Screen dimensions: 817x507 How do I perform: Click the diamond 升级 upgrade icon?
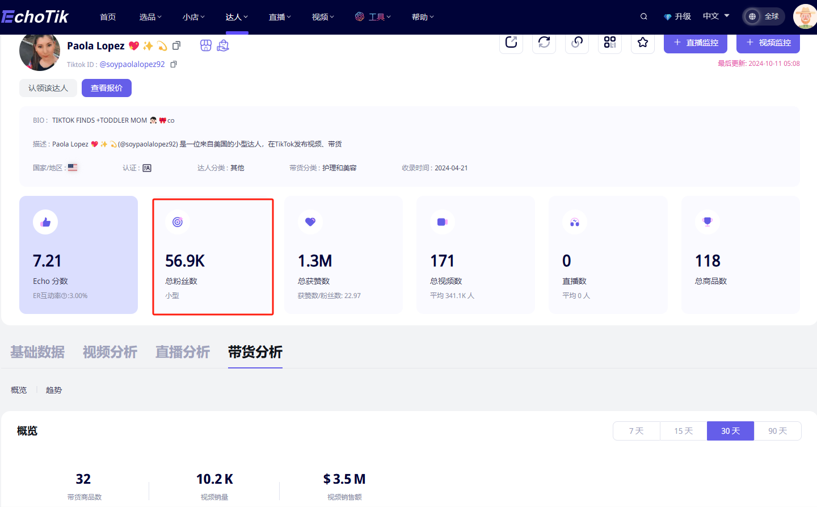click(x=668, y=17)
